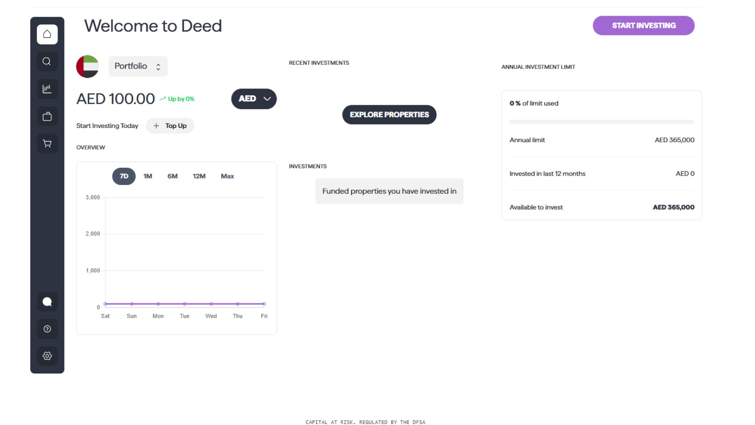Switch chart view to 1M
This screenshot has width=755, height=425.
(148, 176)
